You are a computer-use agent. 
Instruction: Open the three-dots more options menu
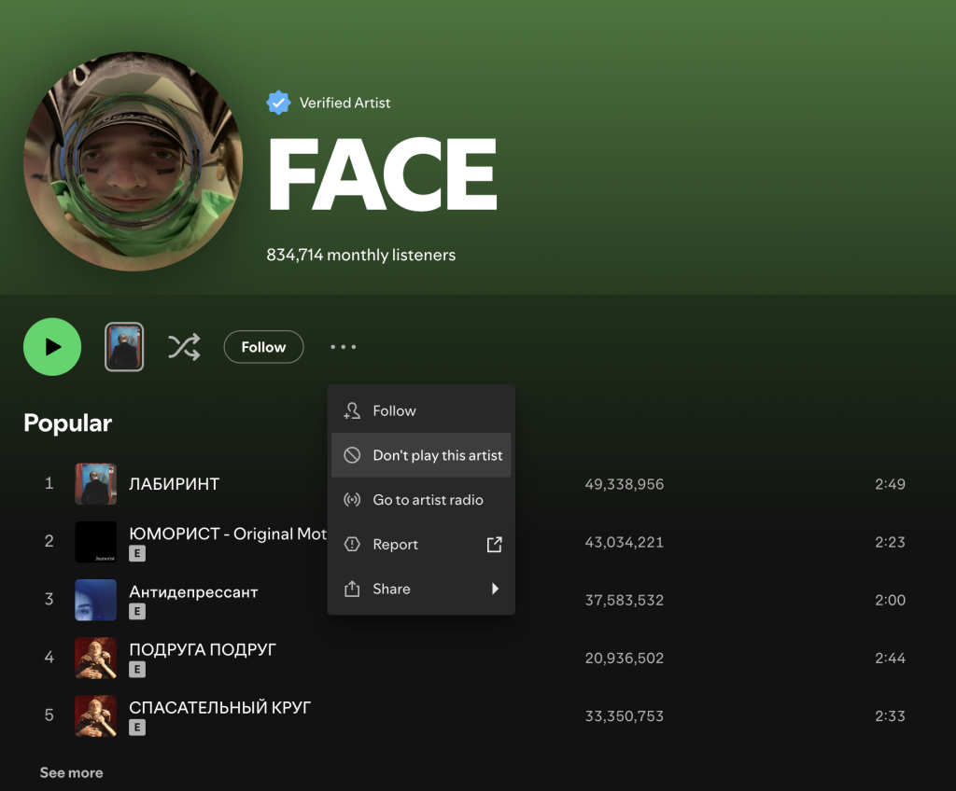(x=344, y=347)
